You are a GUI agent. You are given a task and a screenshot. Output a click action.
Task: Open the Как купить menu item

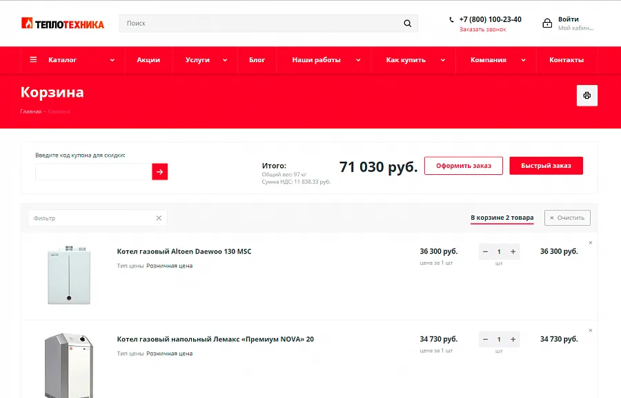coord(406,60)
